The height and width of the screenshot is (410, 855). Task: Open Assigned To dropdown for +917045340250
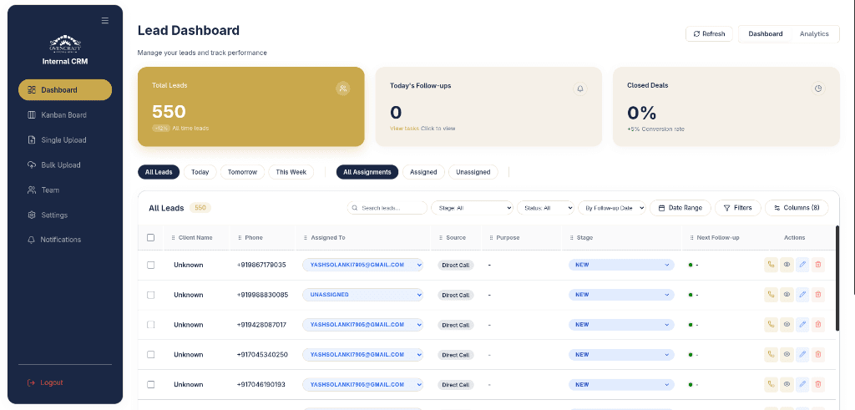click(362, 354)
